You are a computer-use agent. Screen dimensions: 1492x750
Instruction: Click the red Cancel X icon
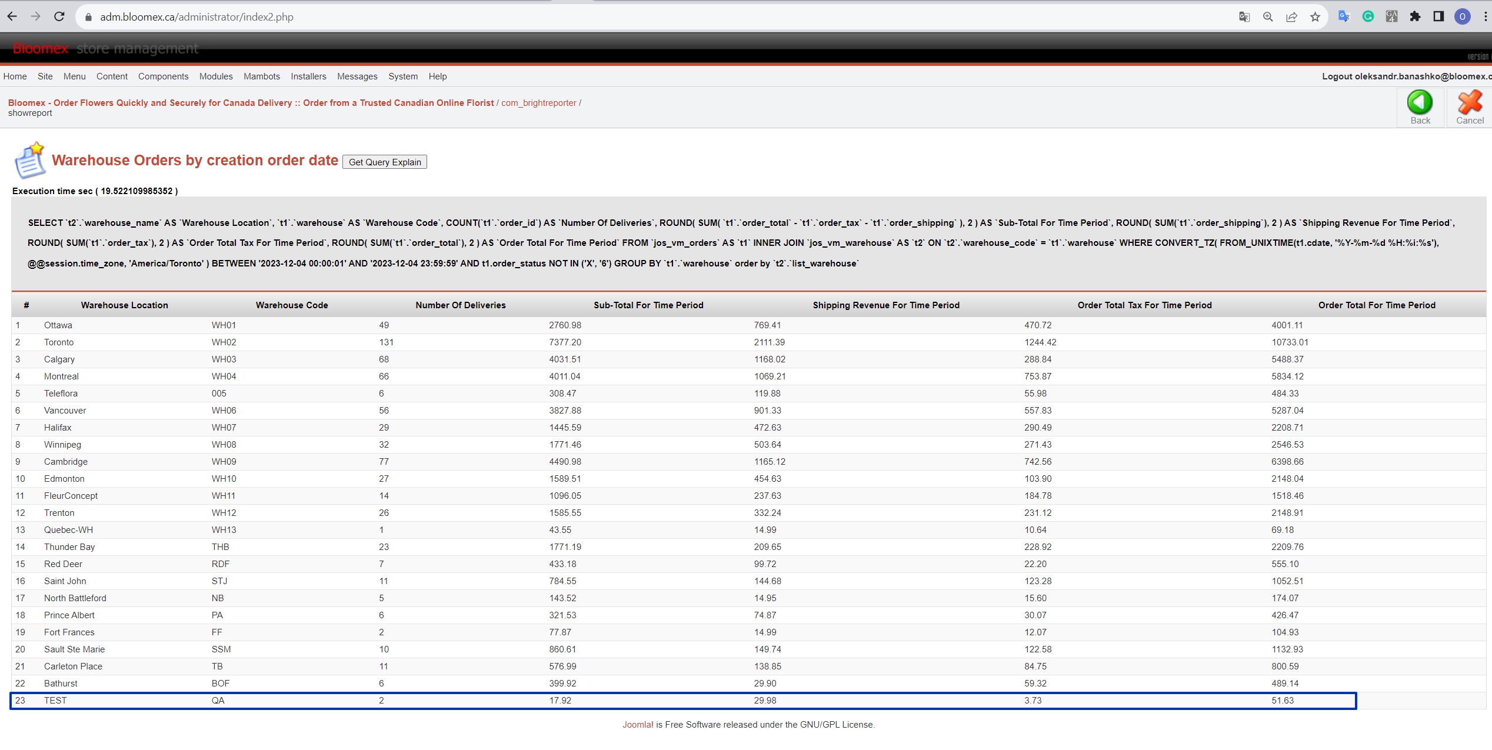tap(1470, 102)
